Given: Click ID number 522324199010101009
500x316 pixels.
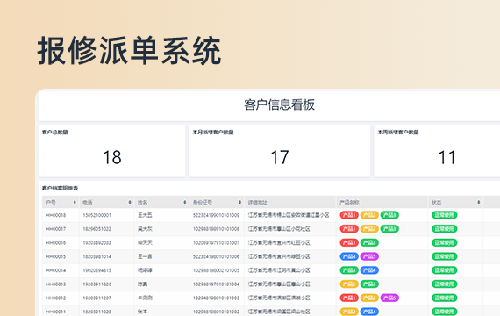Looking at the screenshot, I should coord(216,215).
